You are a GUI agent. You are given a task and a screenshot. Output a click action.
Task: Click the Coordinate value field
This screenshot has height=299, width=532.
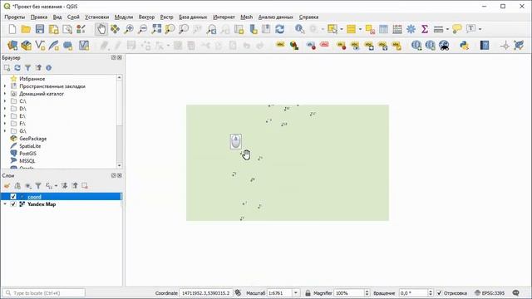tap(205, 293)
